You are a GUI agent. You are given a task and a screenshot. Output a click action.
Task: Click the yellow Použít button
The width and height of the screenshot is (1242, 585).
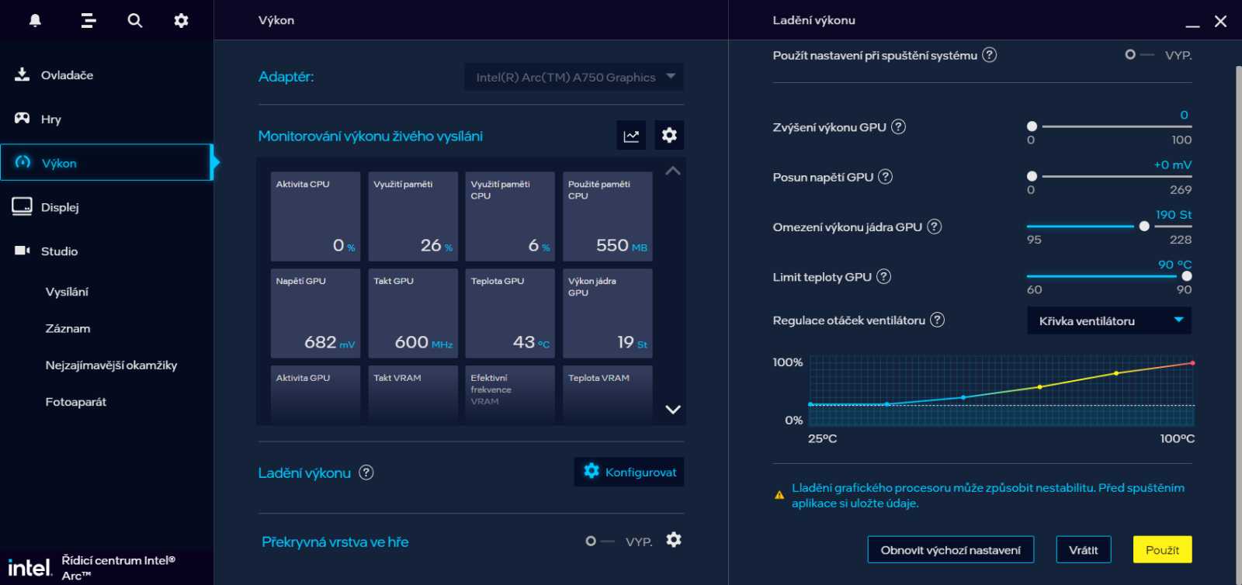(x=1162, y=550)
